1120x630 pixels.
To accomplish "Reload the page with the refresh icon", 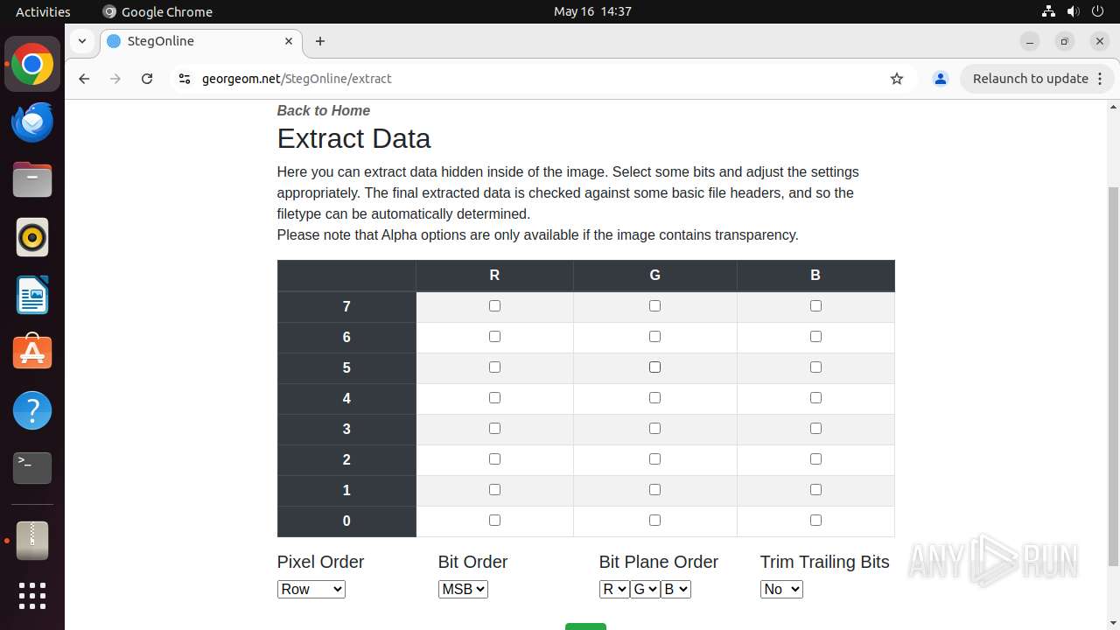I will 147,79.
